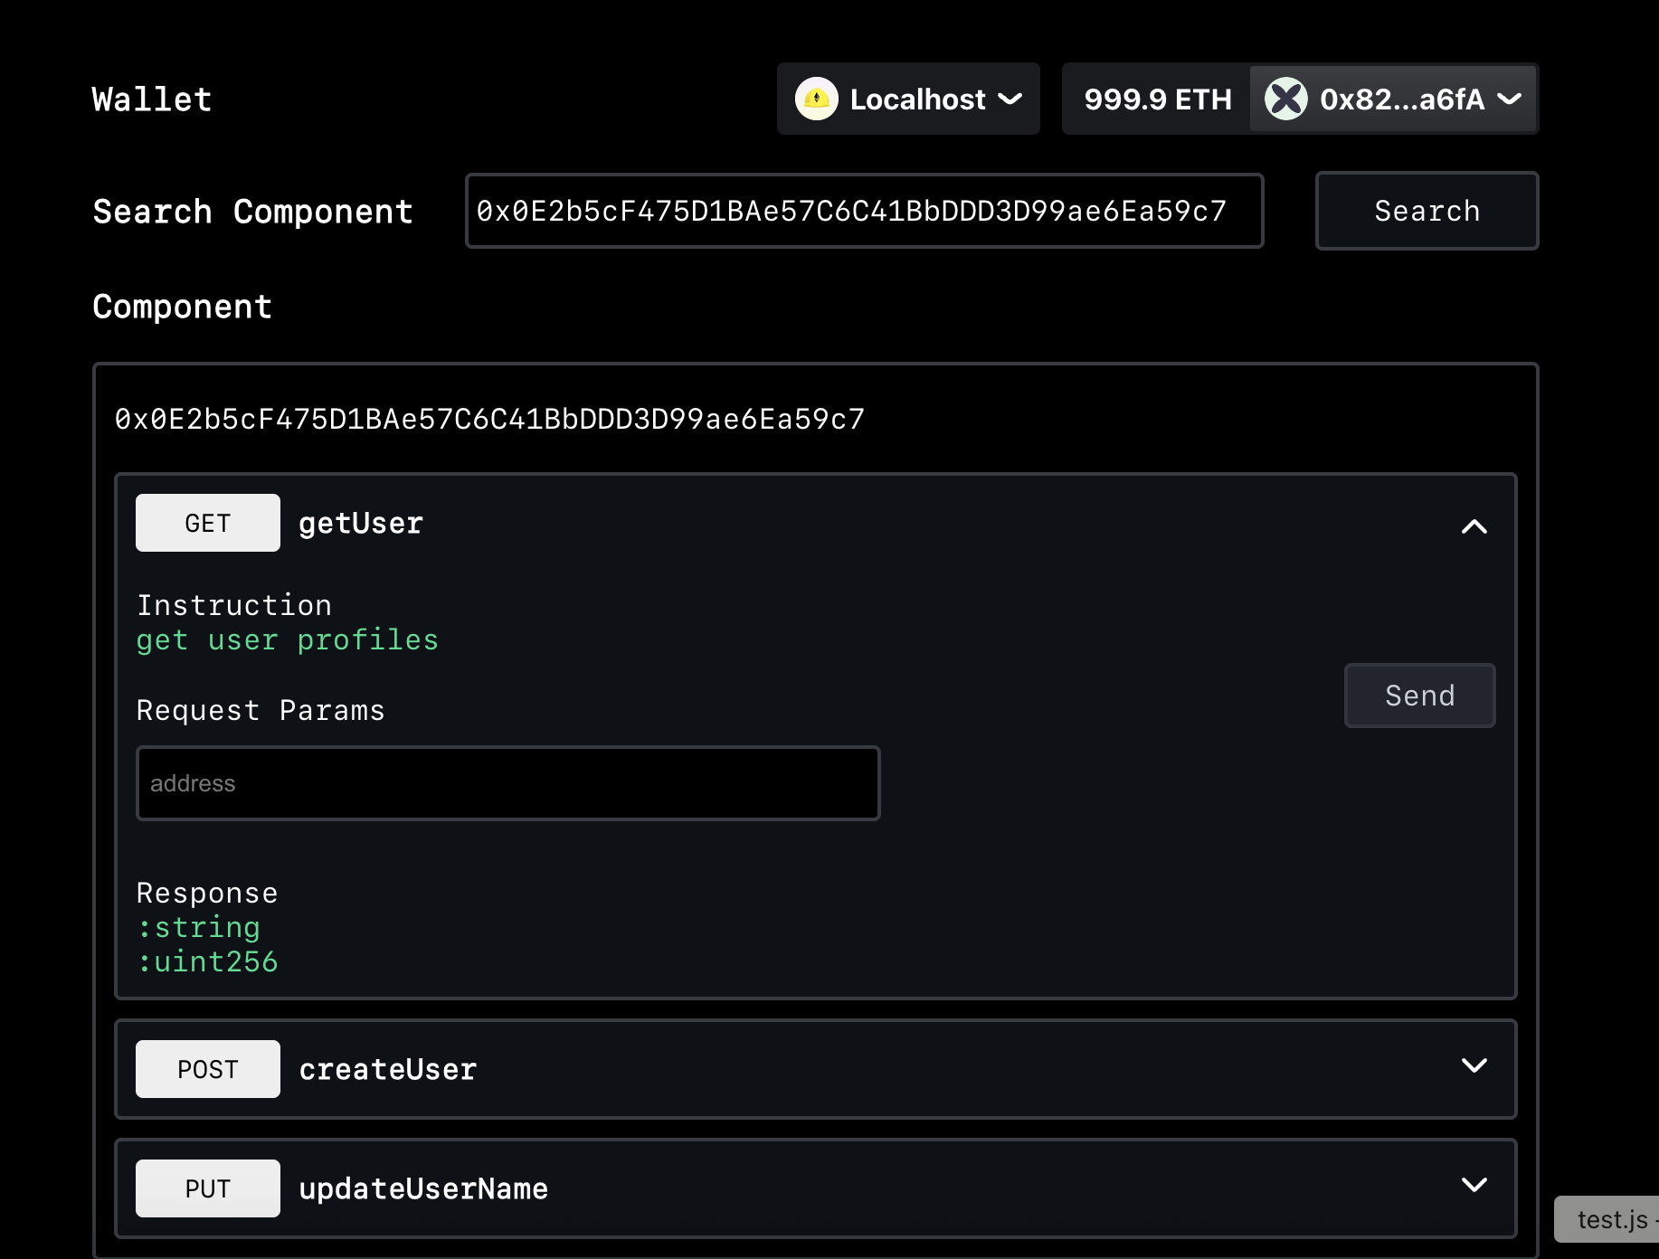The width and height of the screenshot is (1659, 1259).
Task: Click the Search Component address field
Action: (864, 211)
